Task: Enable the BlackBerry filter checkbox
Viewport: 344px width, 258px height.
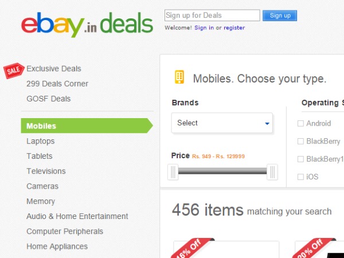Action: click(300, 141)
